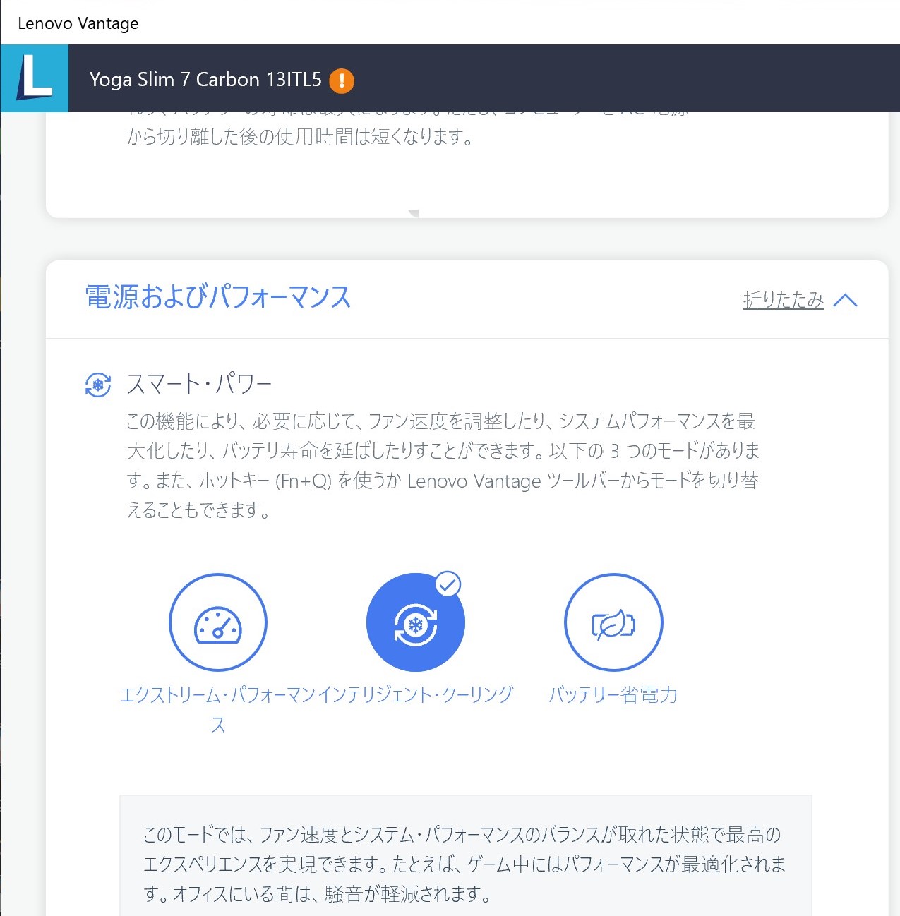Screen dimensions: 900x916
Task: Click the collapse chevron arrow
Action: 845,301
